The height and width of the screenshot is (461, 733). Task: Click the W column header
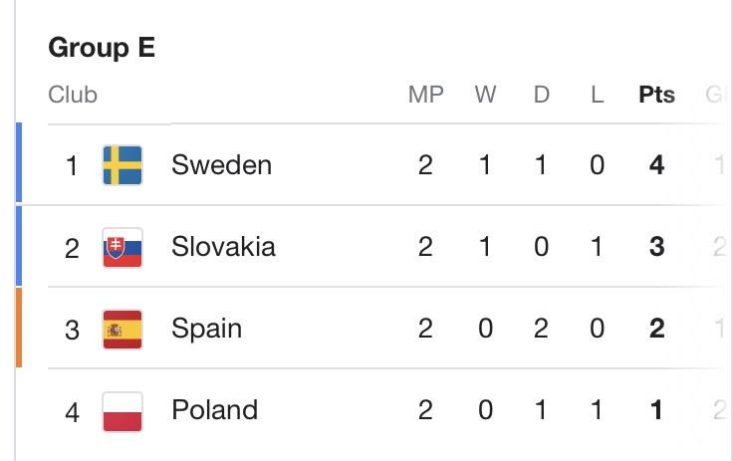point(485,96)
